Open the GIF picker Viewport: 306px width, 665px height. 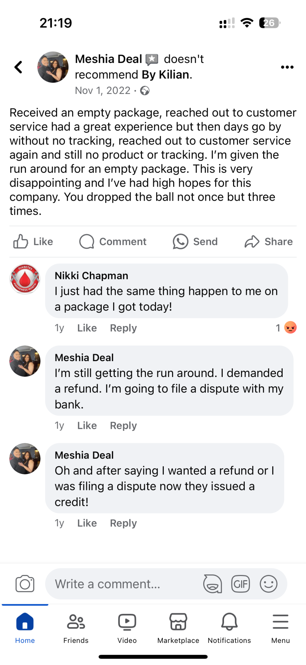coord(241,584)
